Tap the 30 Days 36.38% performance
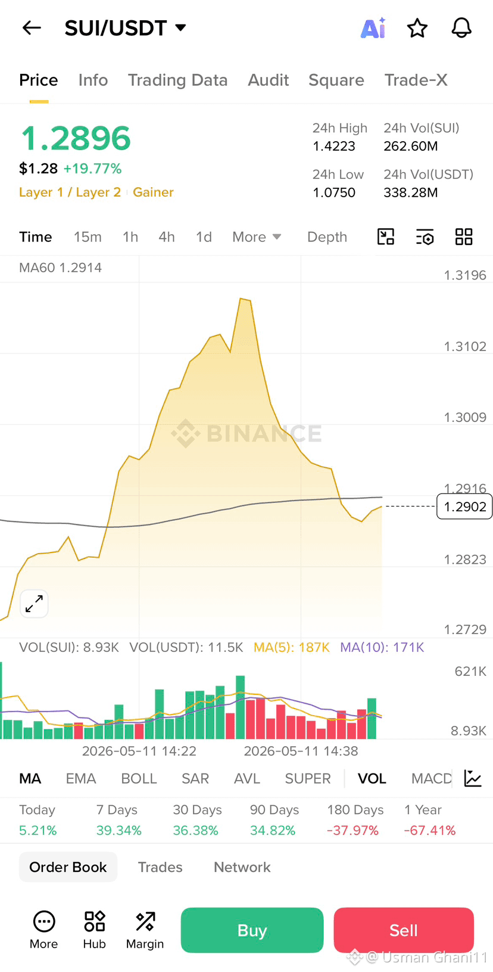 click(197, 820)
